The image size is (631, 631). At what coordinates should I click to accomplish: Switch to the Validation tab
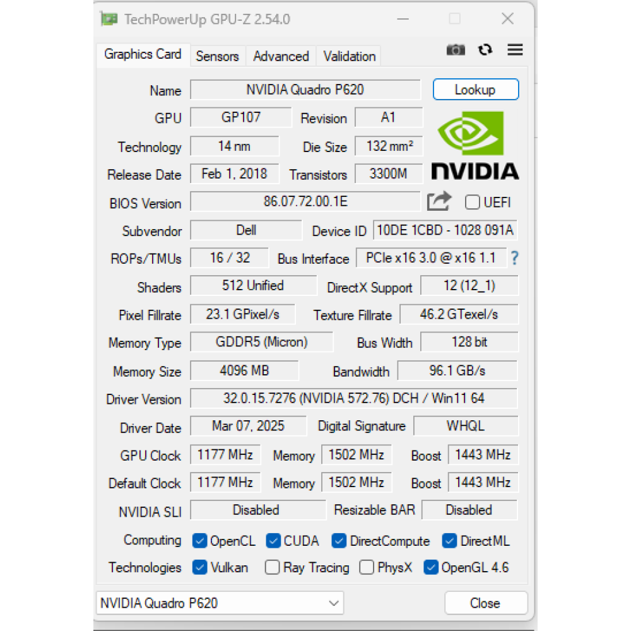pos(348,56)
